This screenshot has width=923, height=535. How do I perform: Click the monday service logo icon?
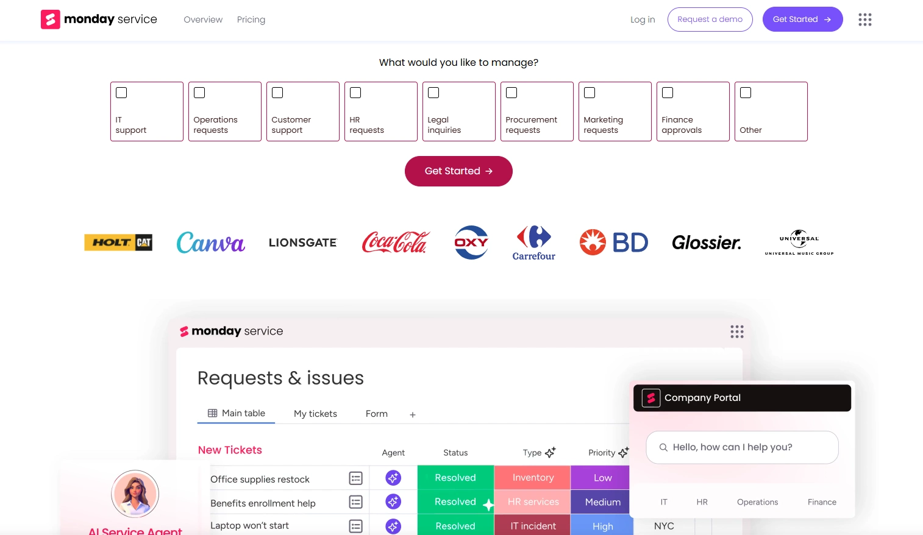pyautogui.click(x=51, y=19)
